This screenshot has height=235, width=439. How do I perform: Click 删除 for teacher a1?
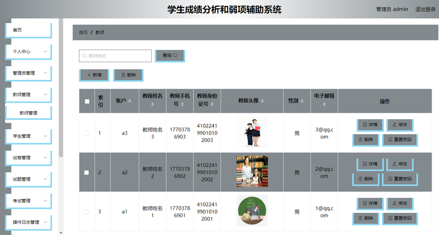366,218
